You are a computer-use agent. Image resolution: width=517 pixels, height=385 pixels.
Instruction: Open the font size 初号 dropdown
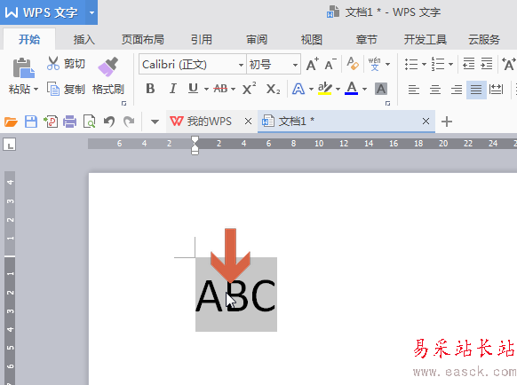pos(295,65)
